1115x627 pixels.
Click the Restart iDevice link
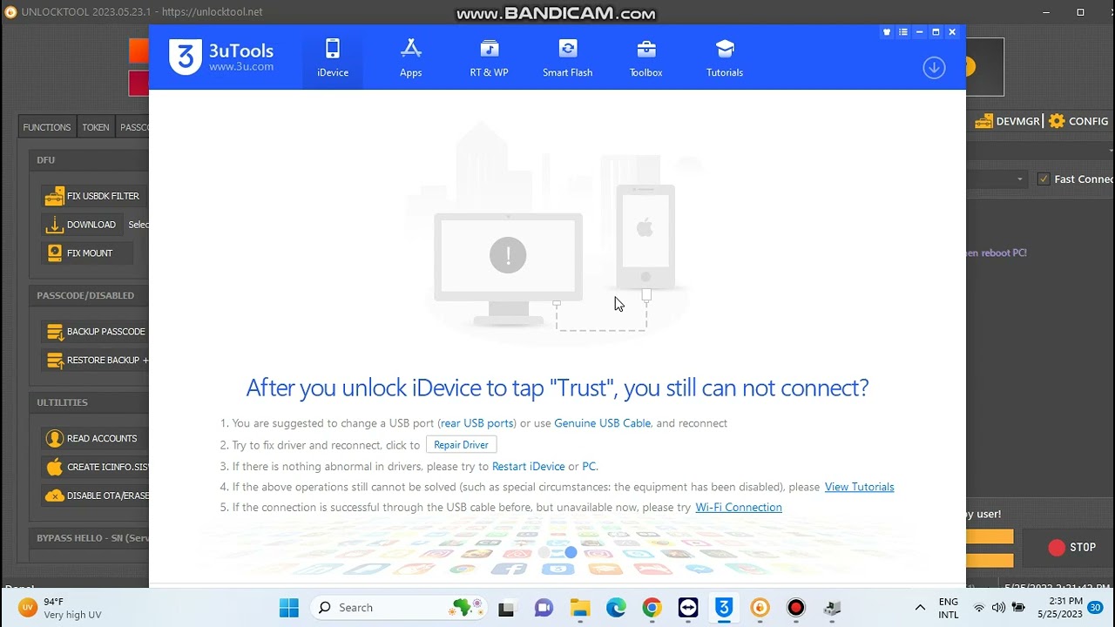tap(529, 466)
